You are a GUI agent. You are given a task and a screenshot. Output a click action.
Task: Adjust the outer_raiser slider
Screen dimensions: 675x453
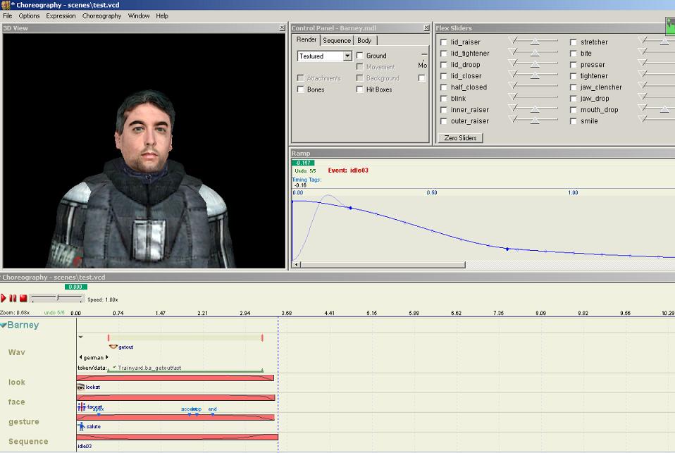[534, 120]
